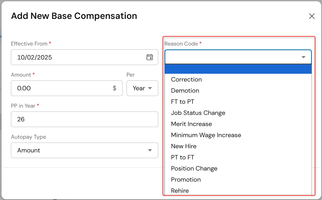Screen dimensions: 322x200
Task: Select Job Status Change option
Action: pyautogui.click(x=198, y=113)
